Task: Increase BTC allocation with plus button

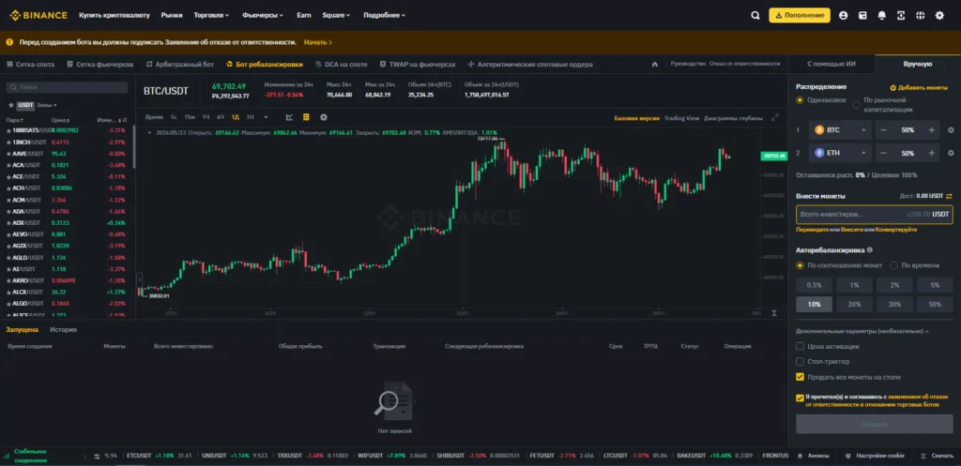Action: (x=931, y=130)
